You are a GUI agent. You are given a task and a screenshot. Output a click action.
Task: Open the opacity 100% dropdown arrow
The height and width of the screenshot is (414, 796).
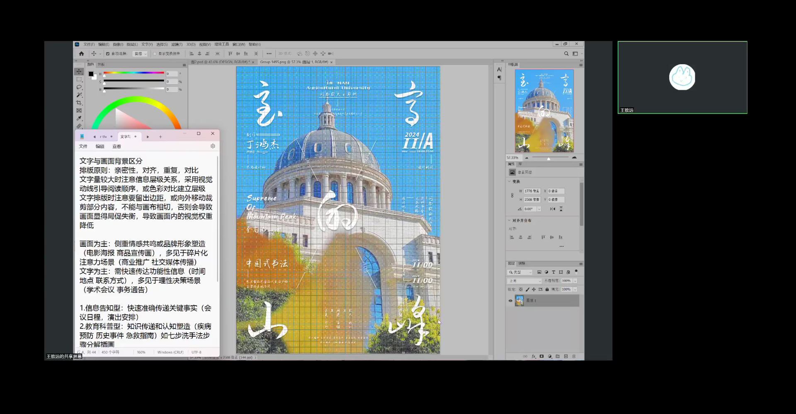coord(575,281)
